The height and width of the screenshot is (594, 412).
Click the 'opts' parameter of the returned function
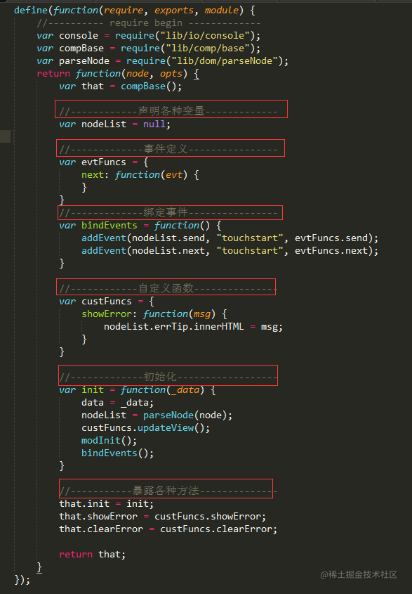point(171,74)
